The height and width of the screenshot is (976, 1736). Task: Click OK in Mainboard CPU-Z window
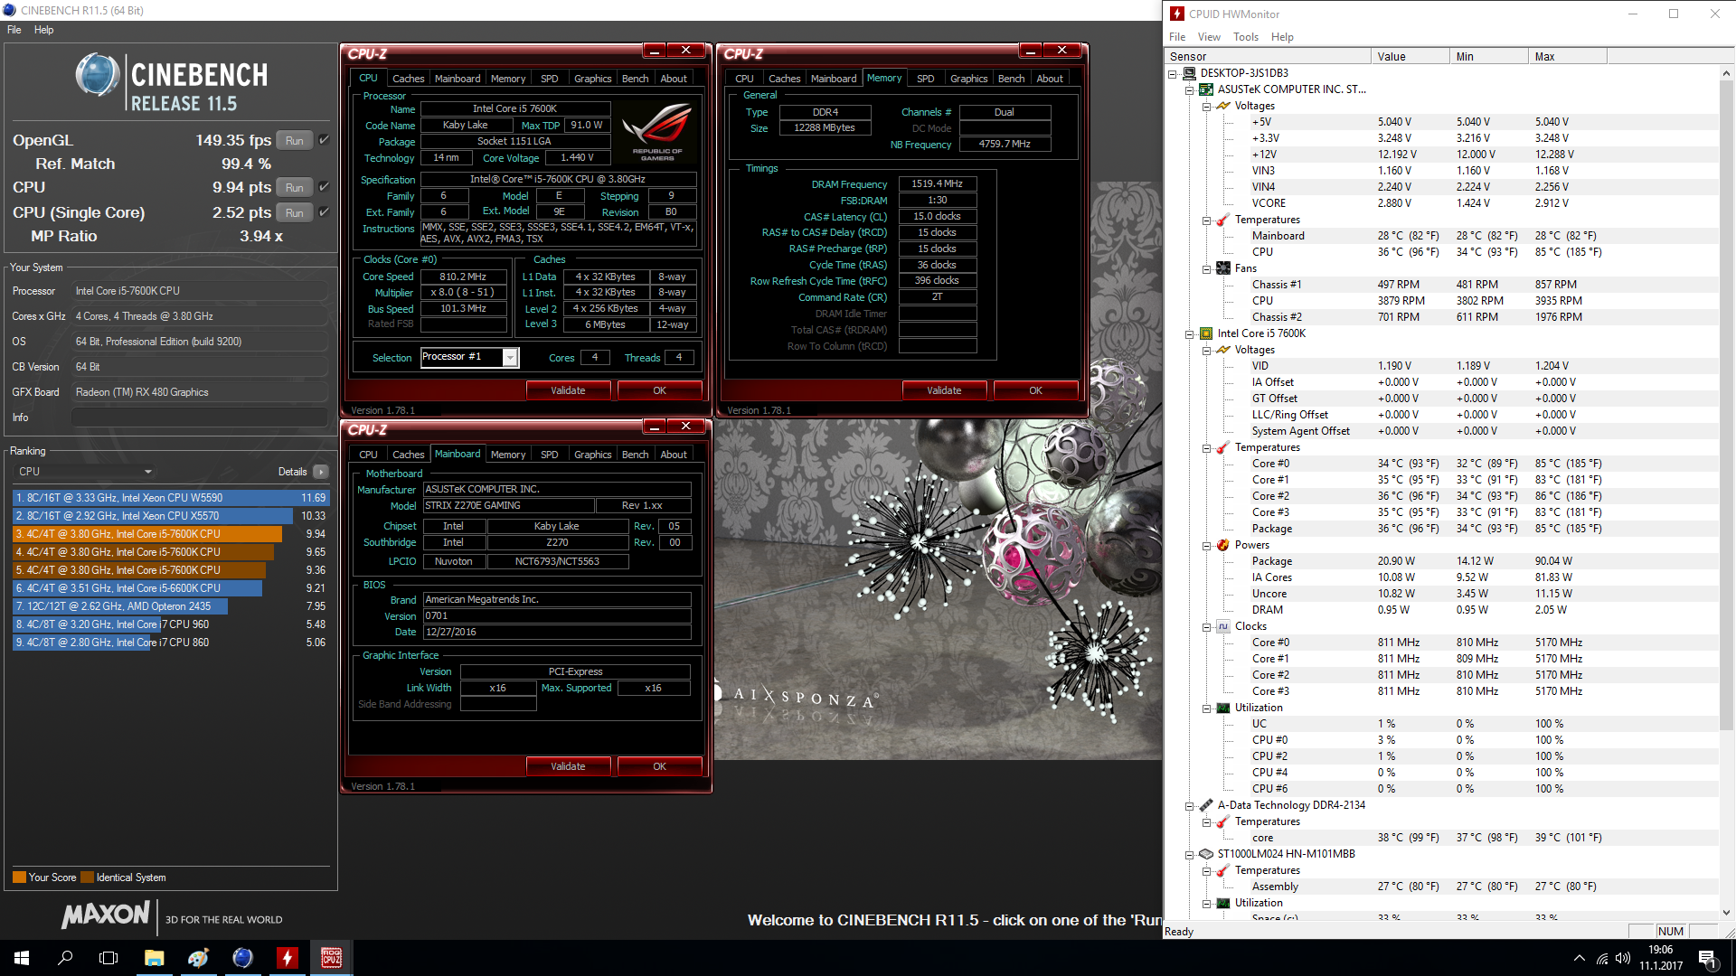[x=659, y=766]
